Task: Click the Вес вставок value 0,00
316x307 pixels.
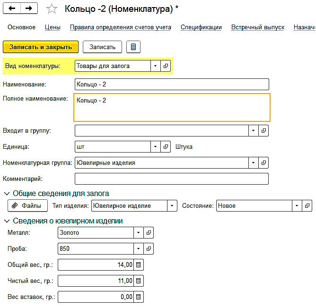Action: [x=126, y=297]
